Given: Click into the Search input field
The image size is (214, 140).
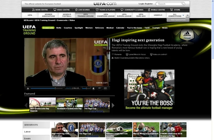Looking at the screenshot, I should click(x=169, y=4).
